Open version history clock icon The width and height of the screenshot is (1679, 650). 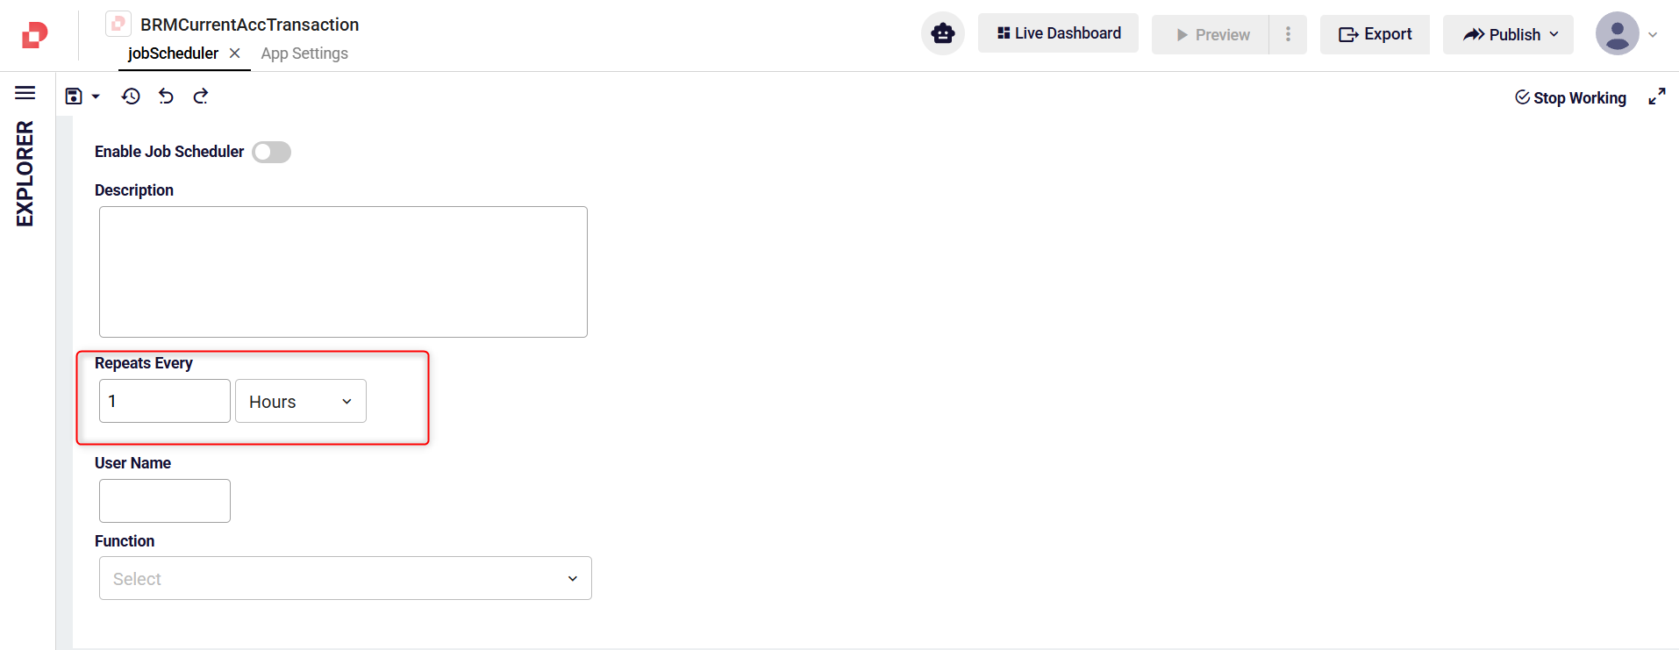131,96
